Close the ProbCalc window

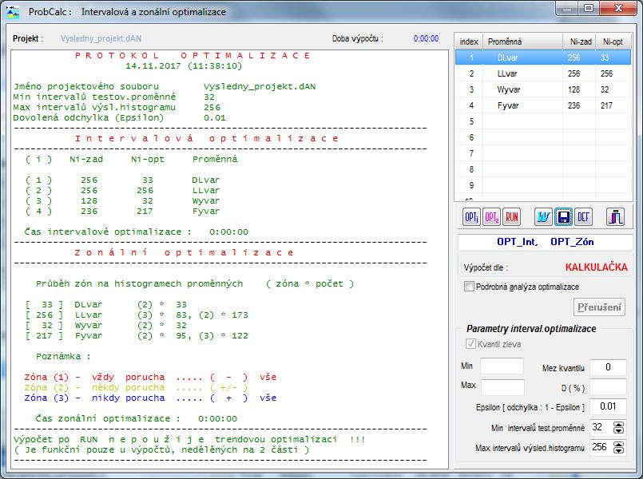tap(618, 9)
